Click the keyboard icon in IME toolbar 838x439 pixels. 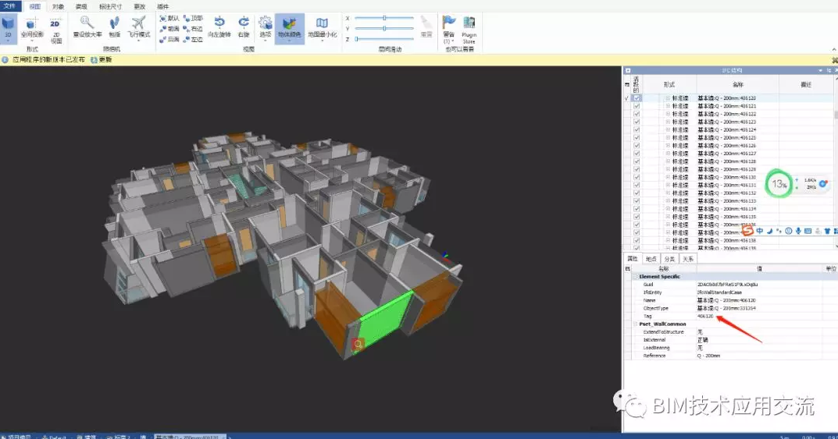[x=808, y=231]
